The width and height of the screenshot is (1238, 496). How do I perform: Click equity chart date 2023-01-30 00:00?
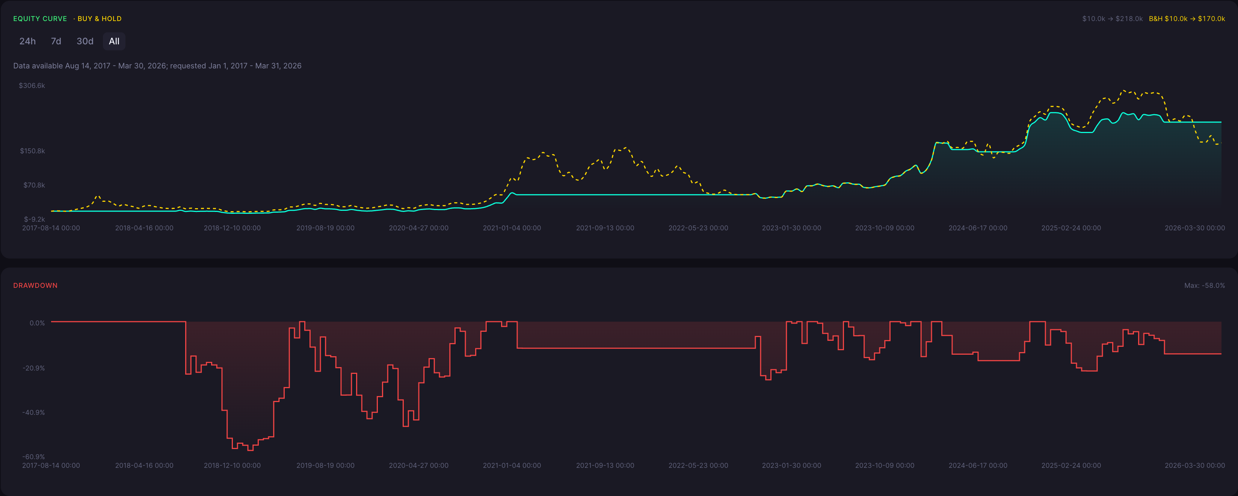tap(791, 228)
